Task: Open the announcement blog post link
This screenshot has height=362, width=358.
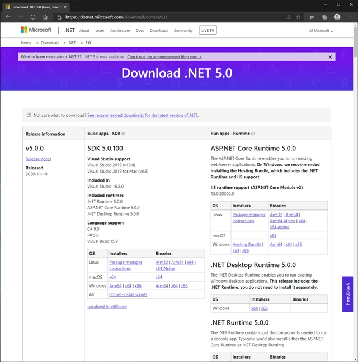Action: tap(164, 57)
